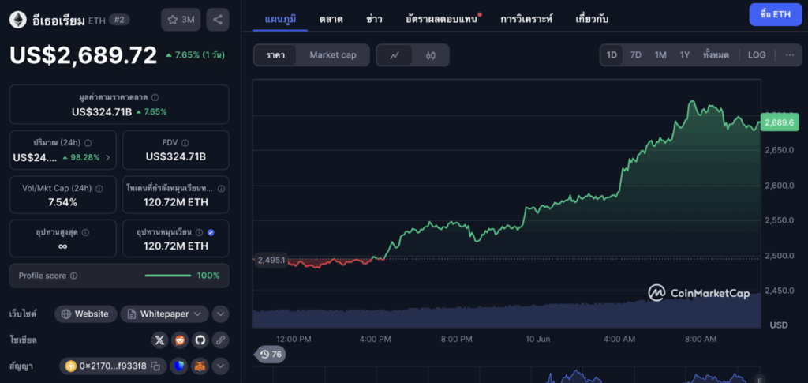Add Ethereum to watchlist with star button
The height and width of the screenshot is (383, 808).
point(181,20)
